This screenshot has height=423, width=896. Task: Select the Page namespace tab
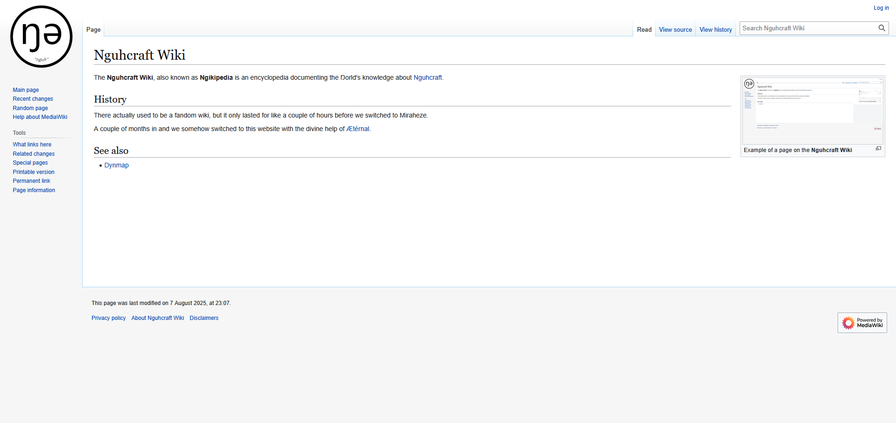click(93, 29)
